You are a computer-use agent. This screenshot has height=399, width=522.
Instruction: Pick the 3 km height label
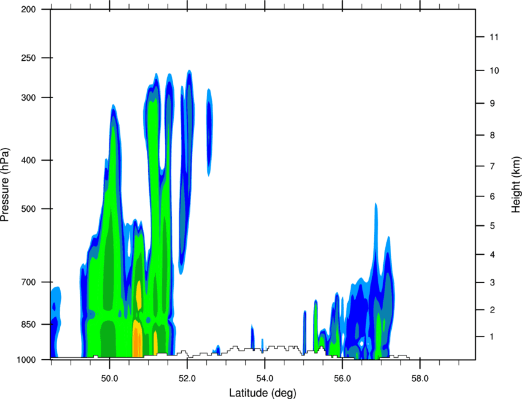493,282
